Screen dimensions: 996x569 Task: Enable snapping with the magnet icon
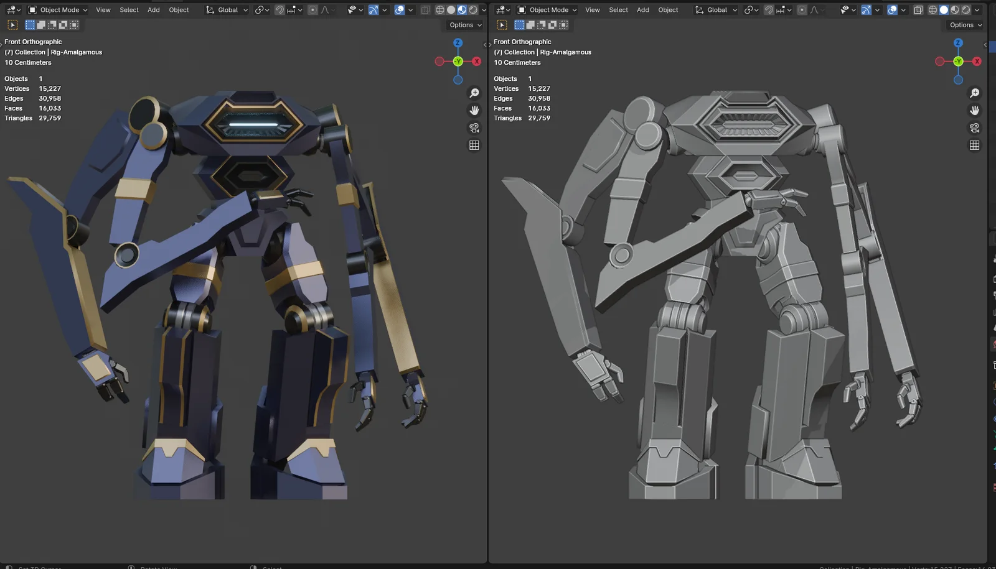click(x=280, y=9)
